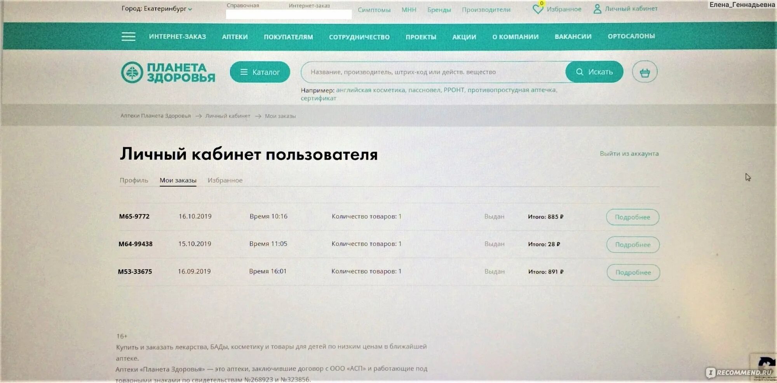
Task: Click the МНН link
Action: 409,10
